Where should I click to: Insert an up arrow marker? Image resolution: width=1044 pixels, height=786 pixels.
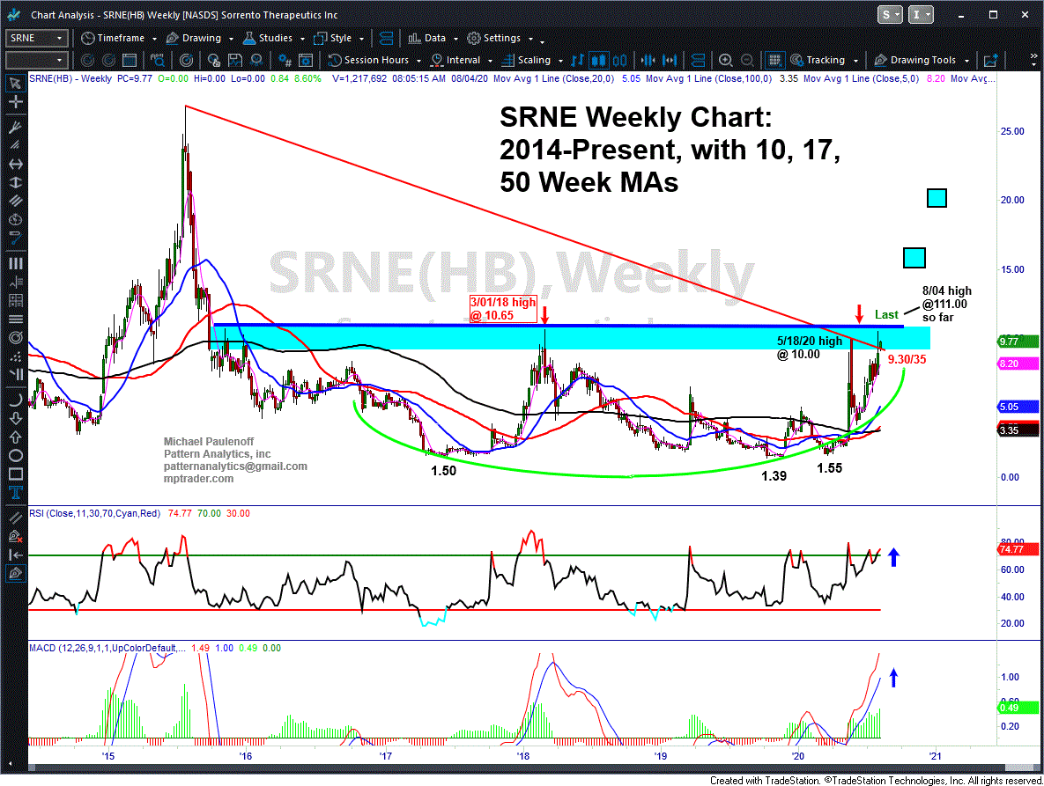point(15,437)
